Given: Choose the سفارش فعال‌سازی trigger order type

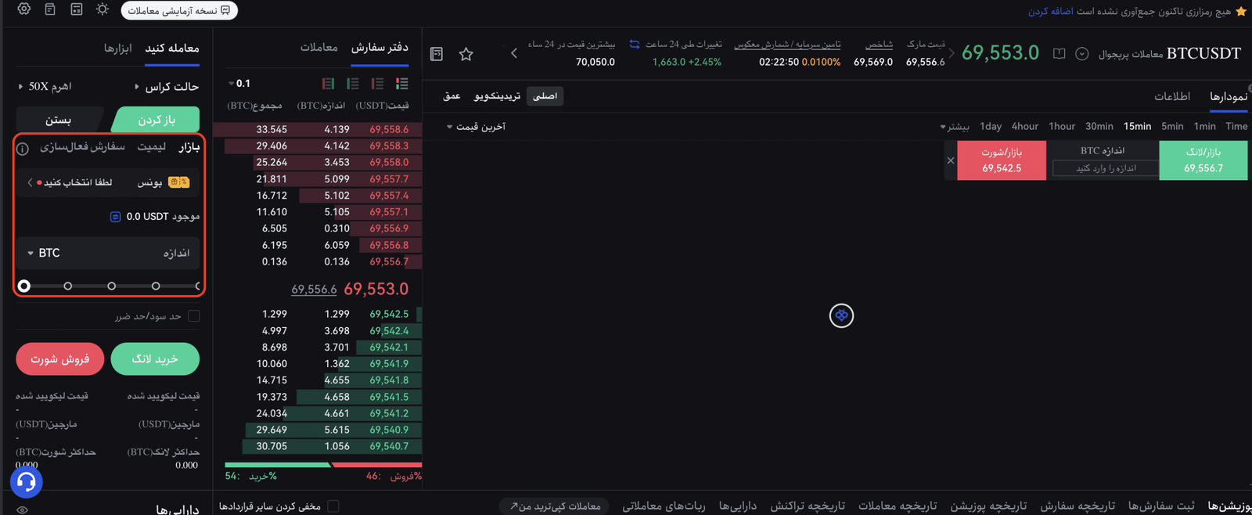Looking at the screenshot, I should click(x=82, y=146).
